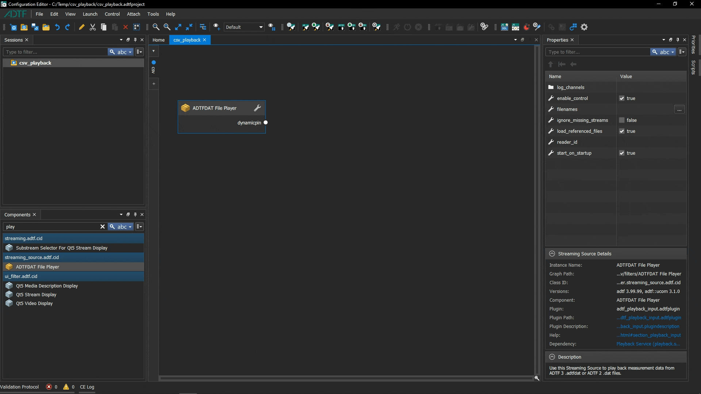
Task: Click the scissors cut icon
Action: coord(93,27)
